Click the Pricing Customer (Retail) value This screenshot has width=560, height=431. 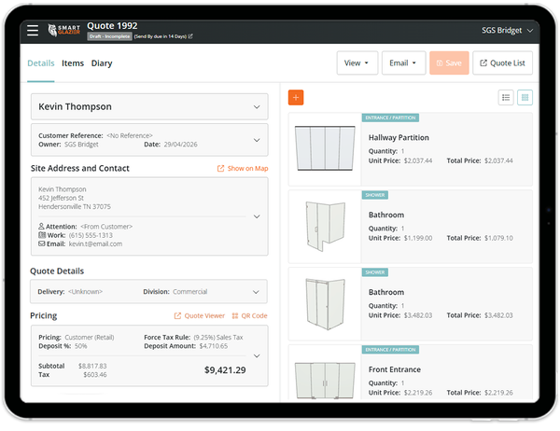pos(90,338)
